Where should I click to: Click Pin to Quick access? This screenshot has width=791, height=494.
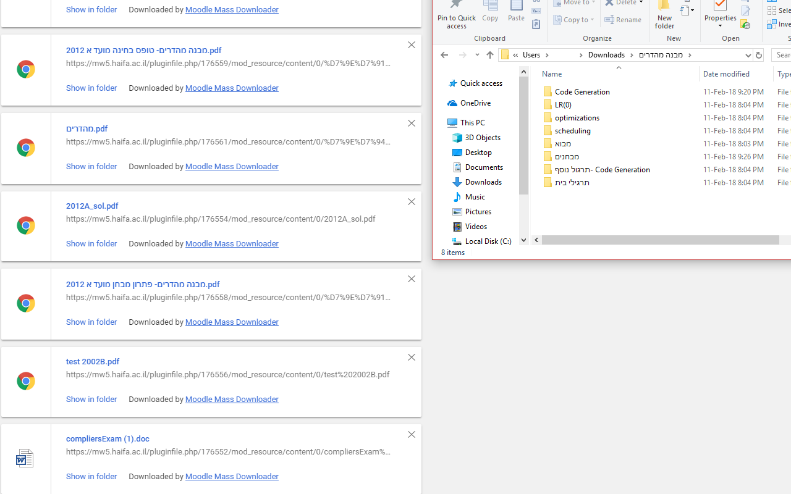pyautogui.click(x=457, y=15)
